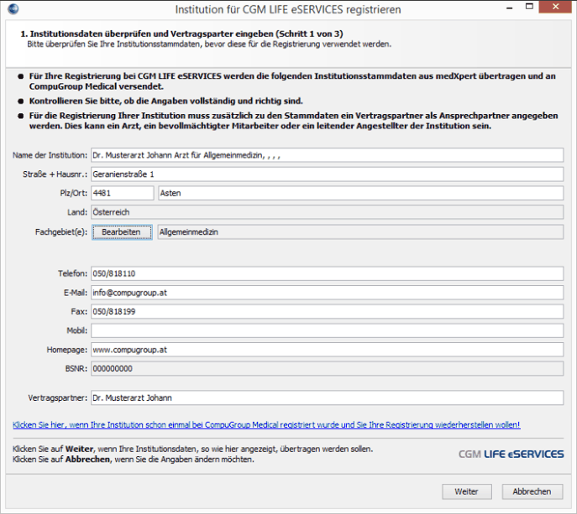Click the CGM LIFE eSERVICES logo

[511, 454]
